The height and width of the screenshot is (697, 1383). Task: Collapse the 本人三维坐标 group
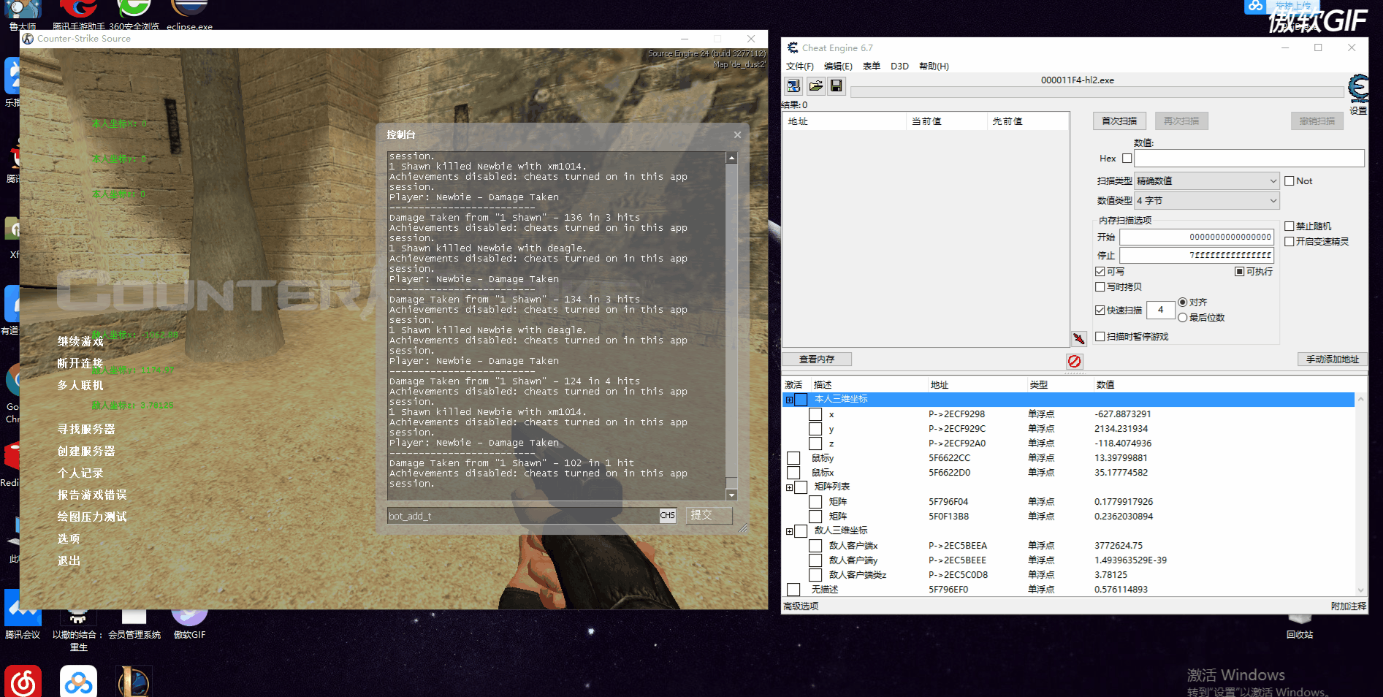[789, 400]
